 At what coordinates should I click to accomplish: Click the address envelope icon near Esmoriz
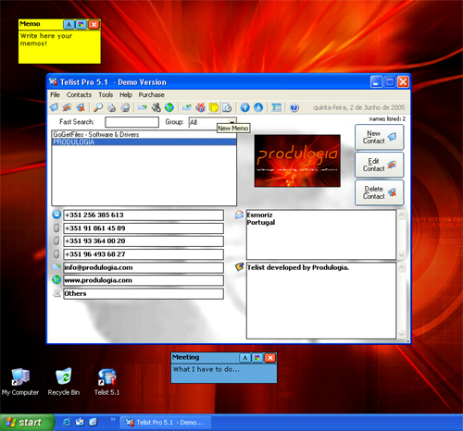pyautogui.click(x=239, y=215)
